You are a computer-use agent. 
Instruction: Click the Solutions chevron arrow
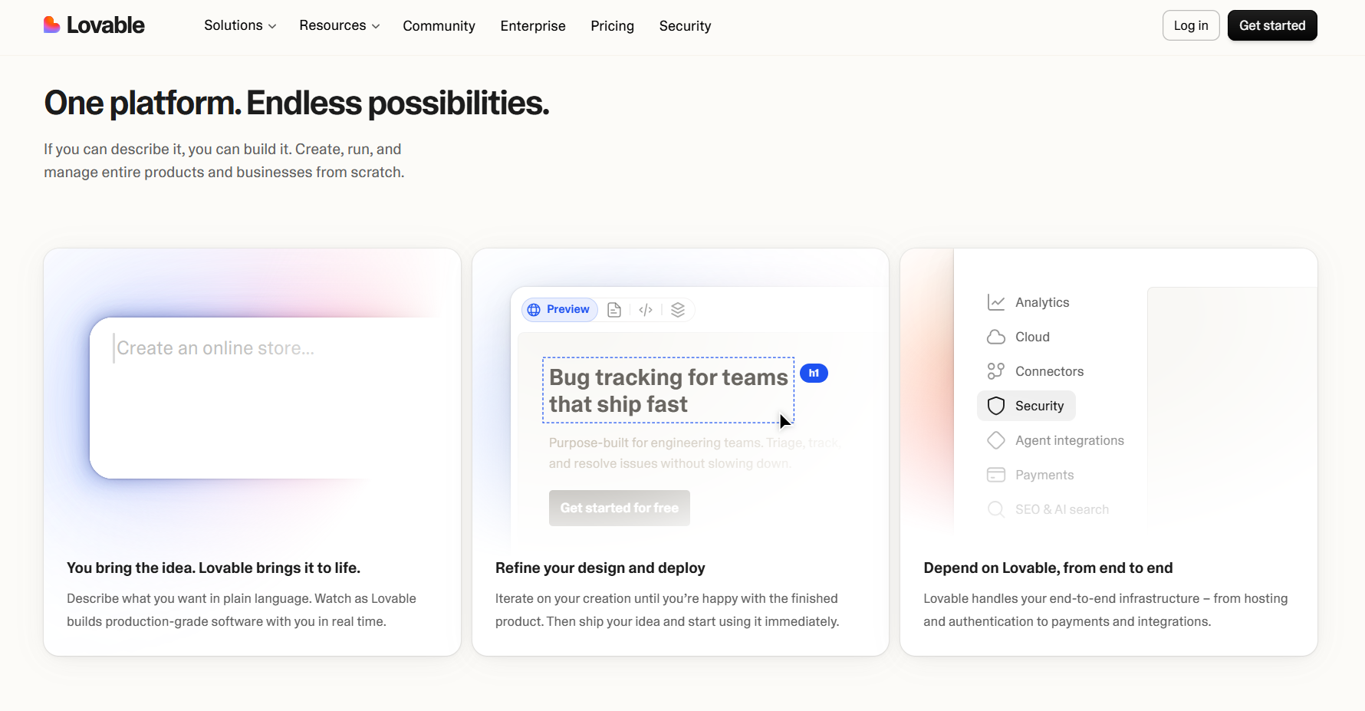272,26
